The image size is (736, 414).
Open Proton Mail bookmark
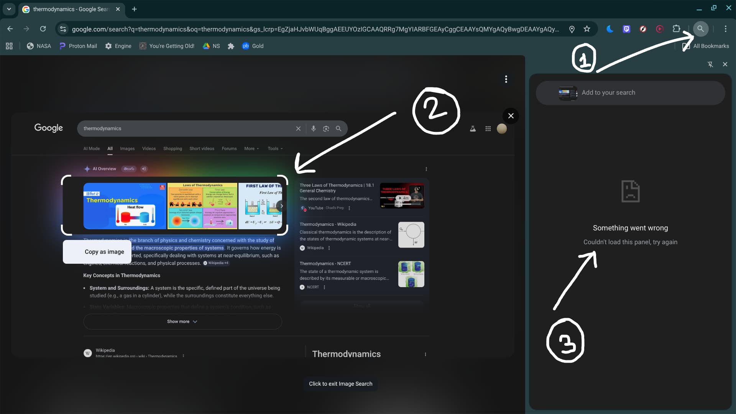78,46
